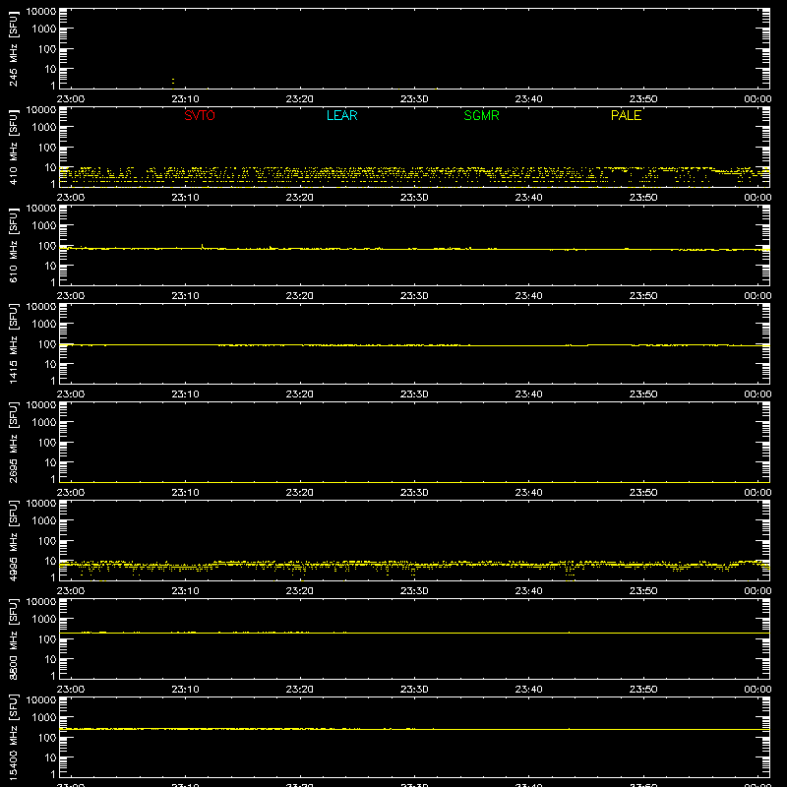Click the 2695 MHz [SFU] axis title
787x787 pixels.
13,443
